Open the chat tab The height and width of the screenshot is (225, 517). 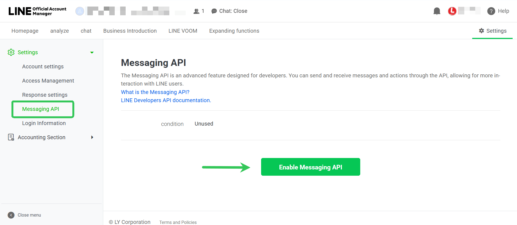(86, 31)
